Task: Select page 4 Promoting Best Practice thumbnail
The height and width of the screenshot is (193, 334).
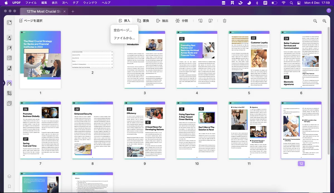Action: pyautogui.click(x=197, y=60)
